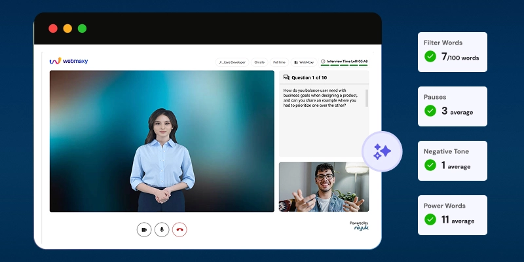The height and width of the screenshot is (262, 524).
Task: Click the Pauses label
Action: pos(435,97)
